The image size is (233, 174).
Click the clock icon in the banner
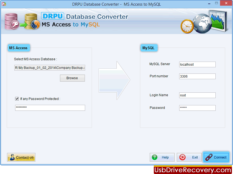(x=187, y=26)
